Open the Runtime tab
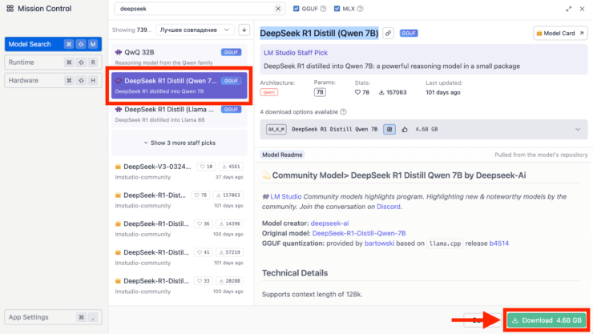This screenshot has height=334, width=593. click(x=51, y=62)
